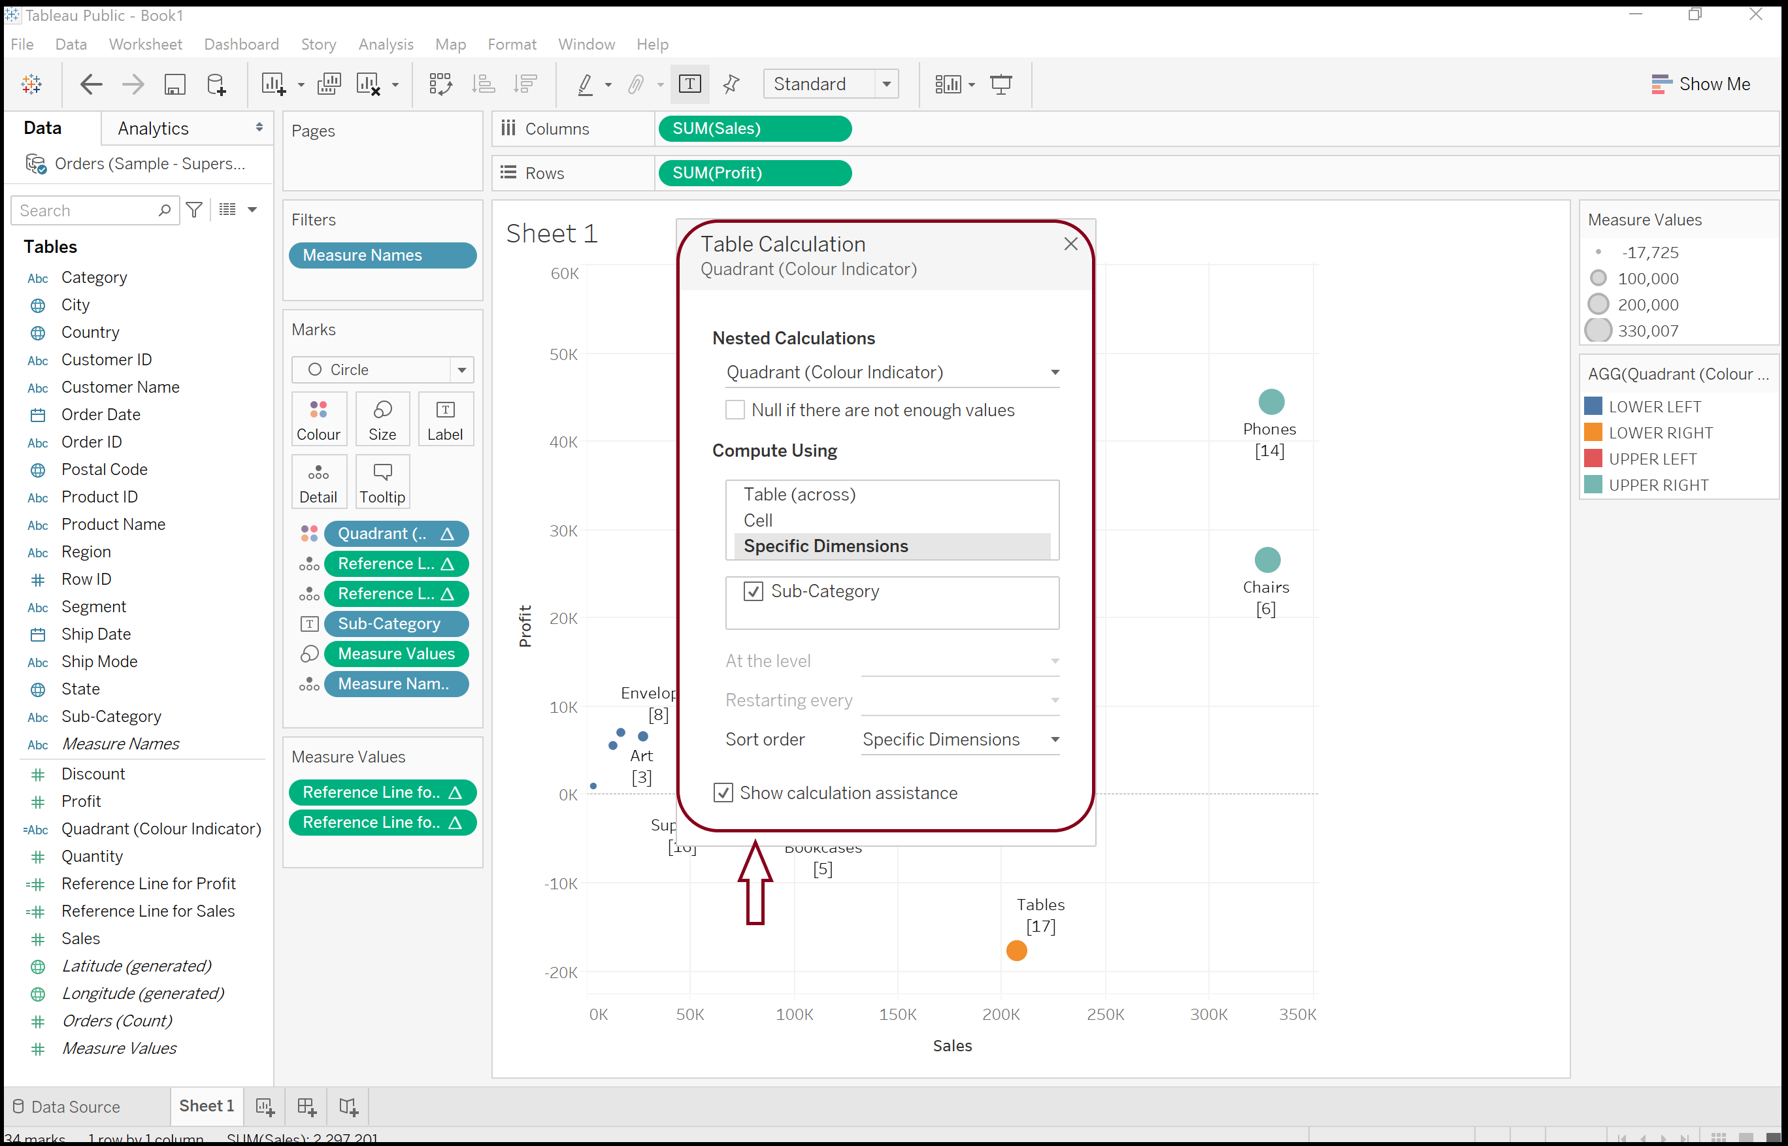Click the Show/Hide Cards toolbar icon
This screenshot has width=1788, height=1146.
click(x=948, y=84)
